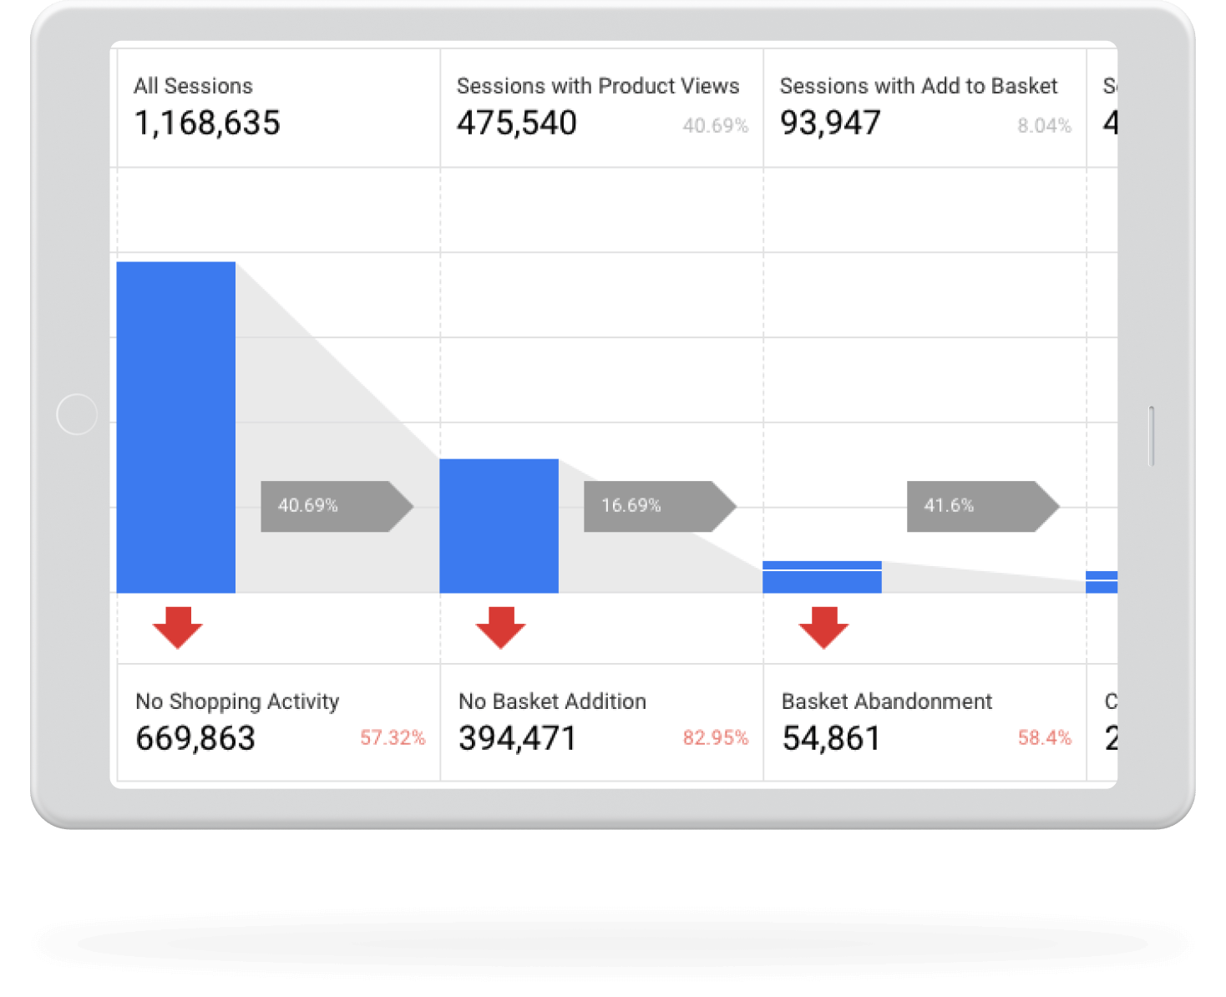The width and height of the screenshot is (1226, 997).
Task: Click the red arrow above No Basket Addition
Action: coord(500,627)
